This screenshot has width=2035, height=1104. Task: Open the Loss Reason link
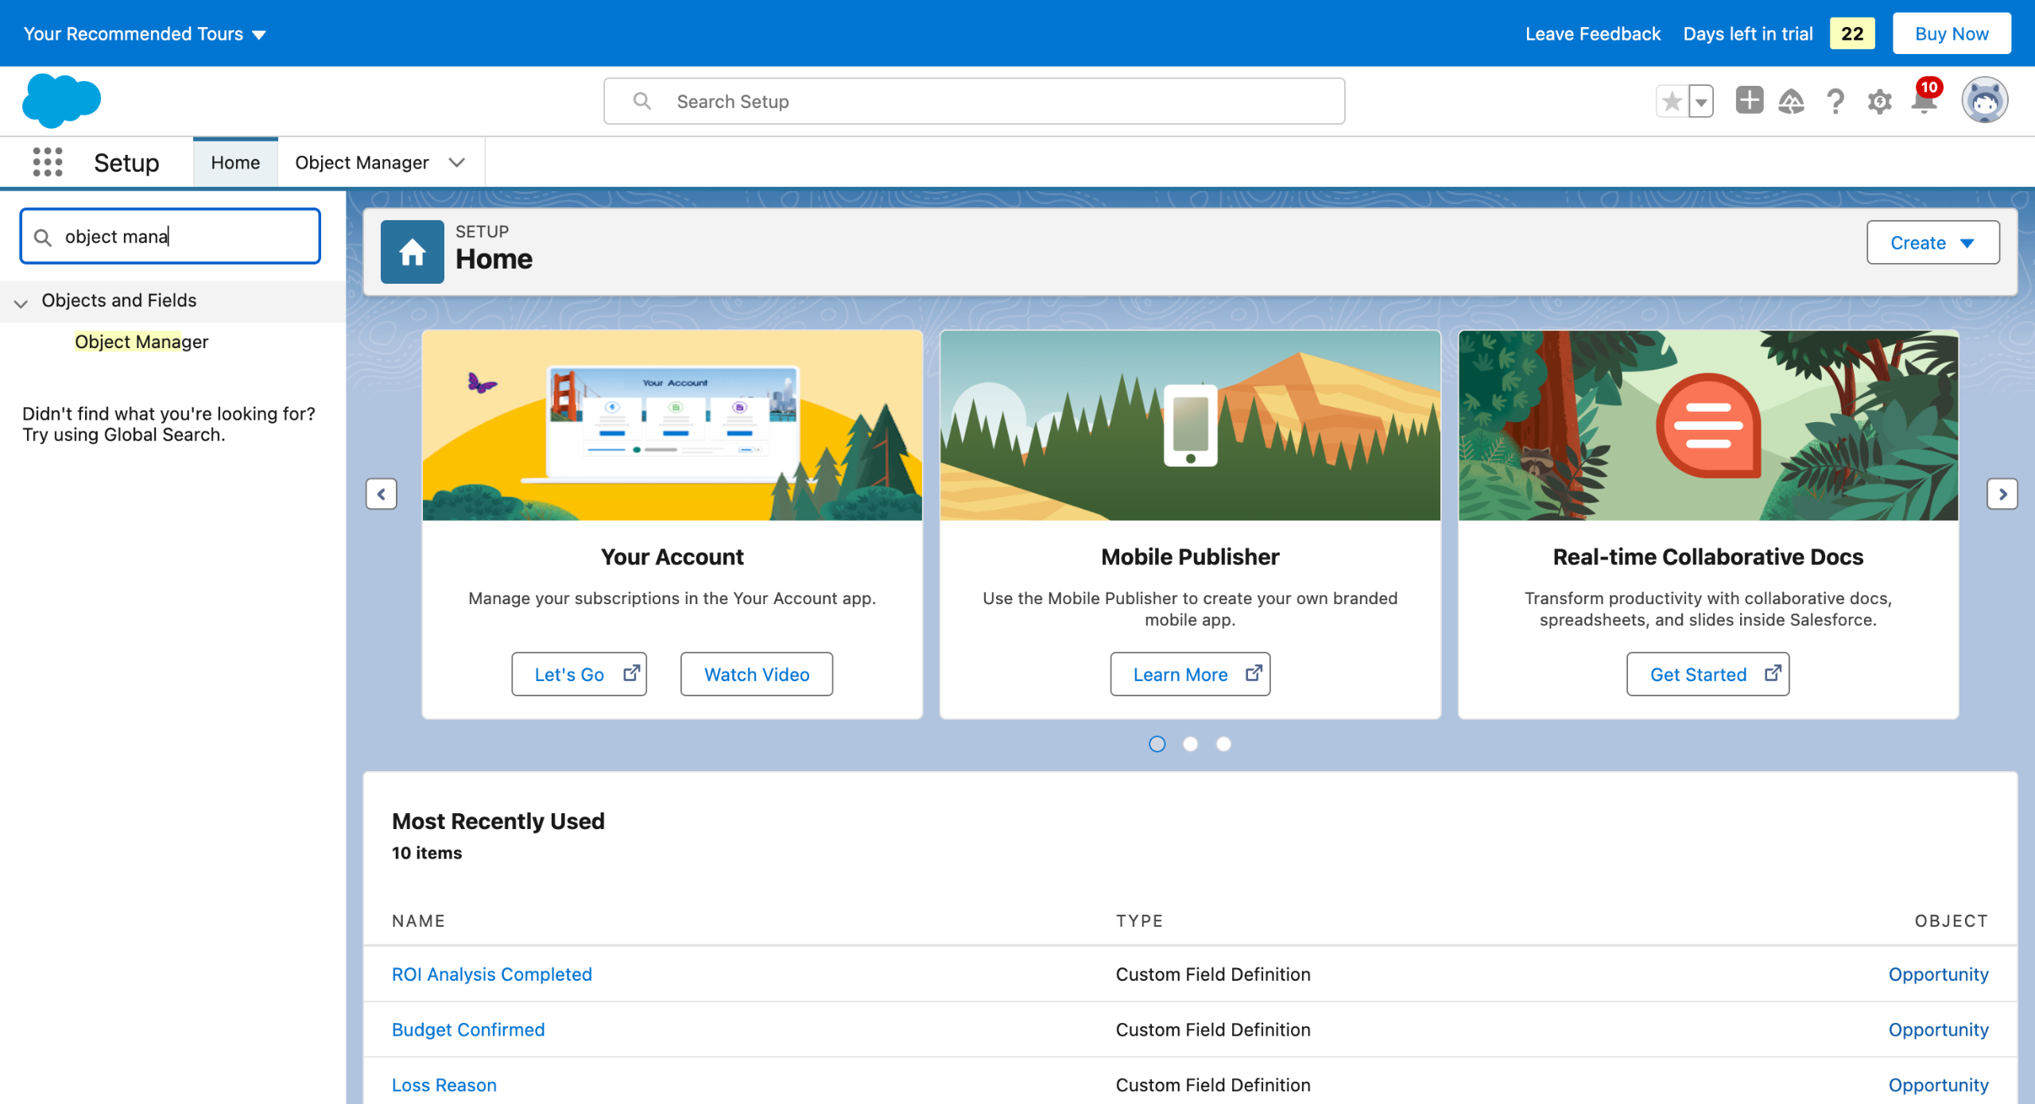click(444, 1085)
